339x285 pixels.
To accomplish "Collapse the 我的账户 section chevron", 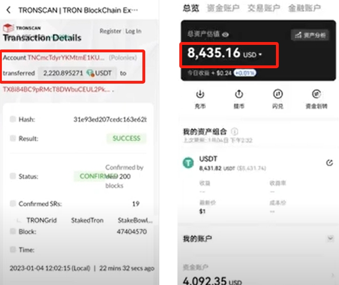I will coord(330,238).
